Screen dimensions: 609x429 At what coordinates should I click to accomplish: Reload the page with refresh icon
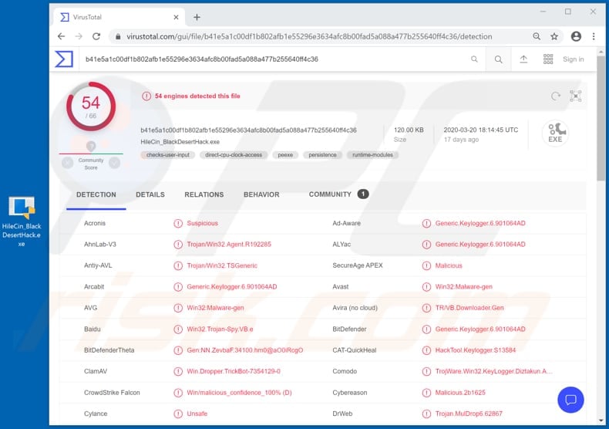pos(96,36)
